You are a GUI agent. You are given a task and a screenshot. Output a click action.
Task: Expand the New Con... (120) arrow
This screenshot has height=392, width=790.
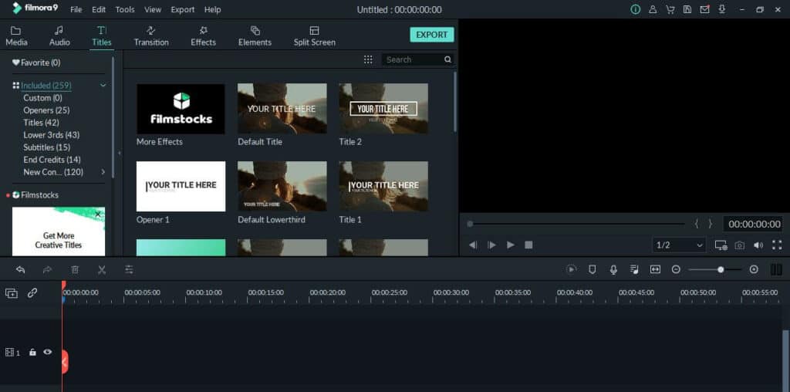coord(103,172)
